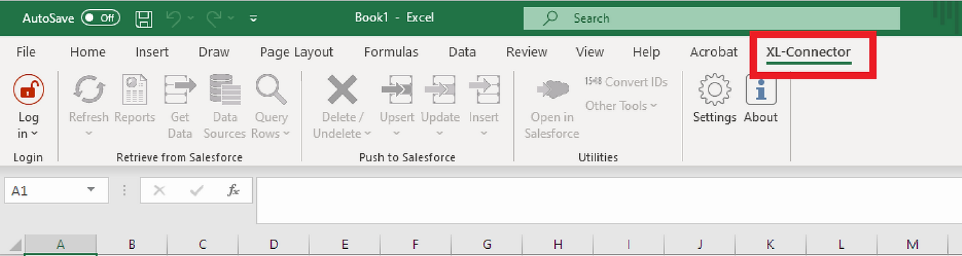Click the Undo arrow in title bar

[174, 18]
